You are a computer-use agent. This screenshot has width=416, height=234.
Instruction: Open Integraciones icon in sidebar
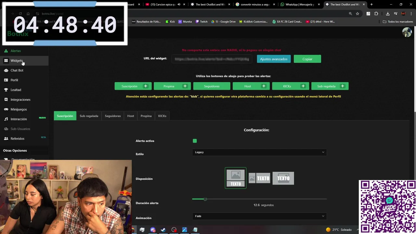6,99
